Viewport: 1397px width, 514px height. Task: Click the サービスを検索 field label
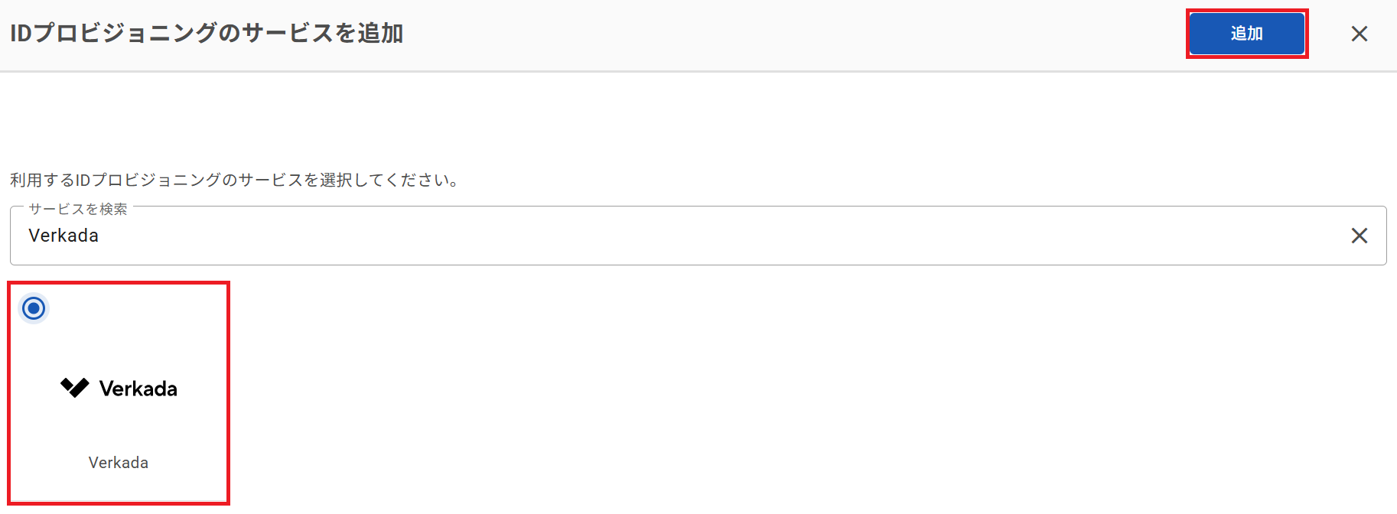coord(78,210)
